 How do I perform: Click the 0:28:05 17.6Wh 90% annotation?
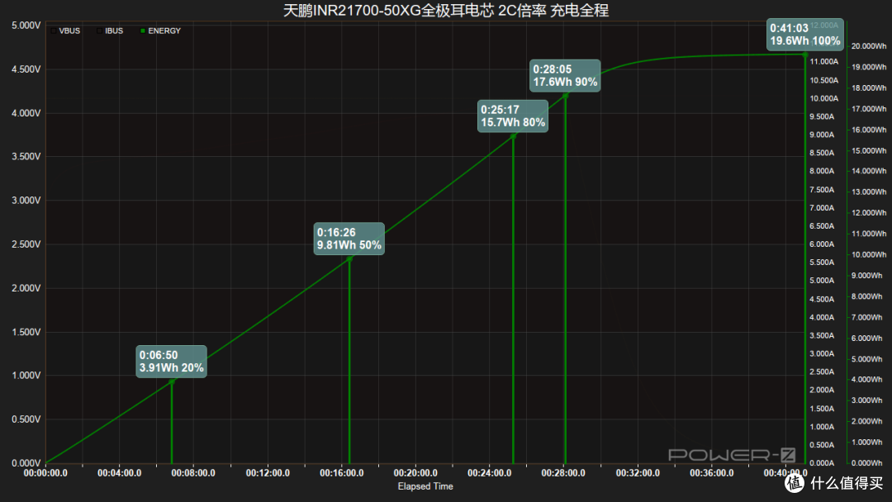coord(565,76)
